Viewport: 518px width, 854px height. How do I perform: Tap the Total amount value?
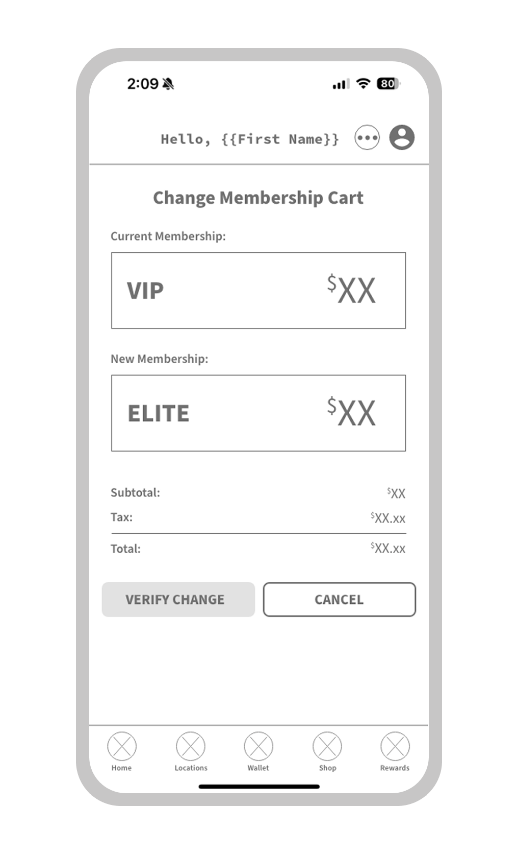388,549
